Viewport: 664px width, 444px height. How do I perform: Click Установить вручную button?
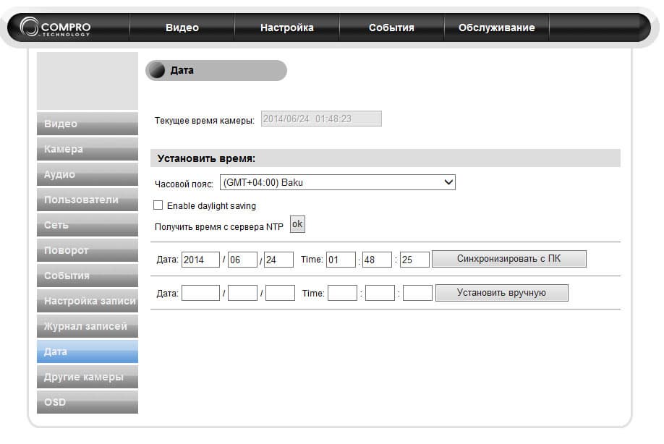[502, 292]
